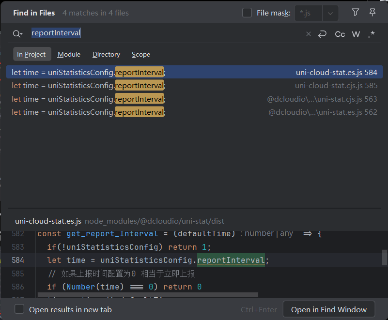
Task: Select the In Project scope tab
Action: click(31, 54)
